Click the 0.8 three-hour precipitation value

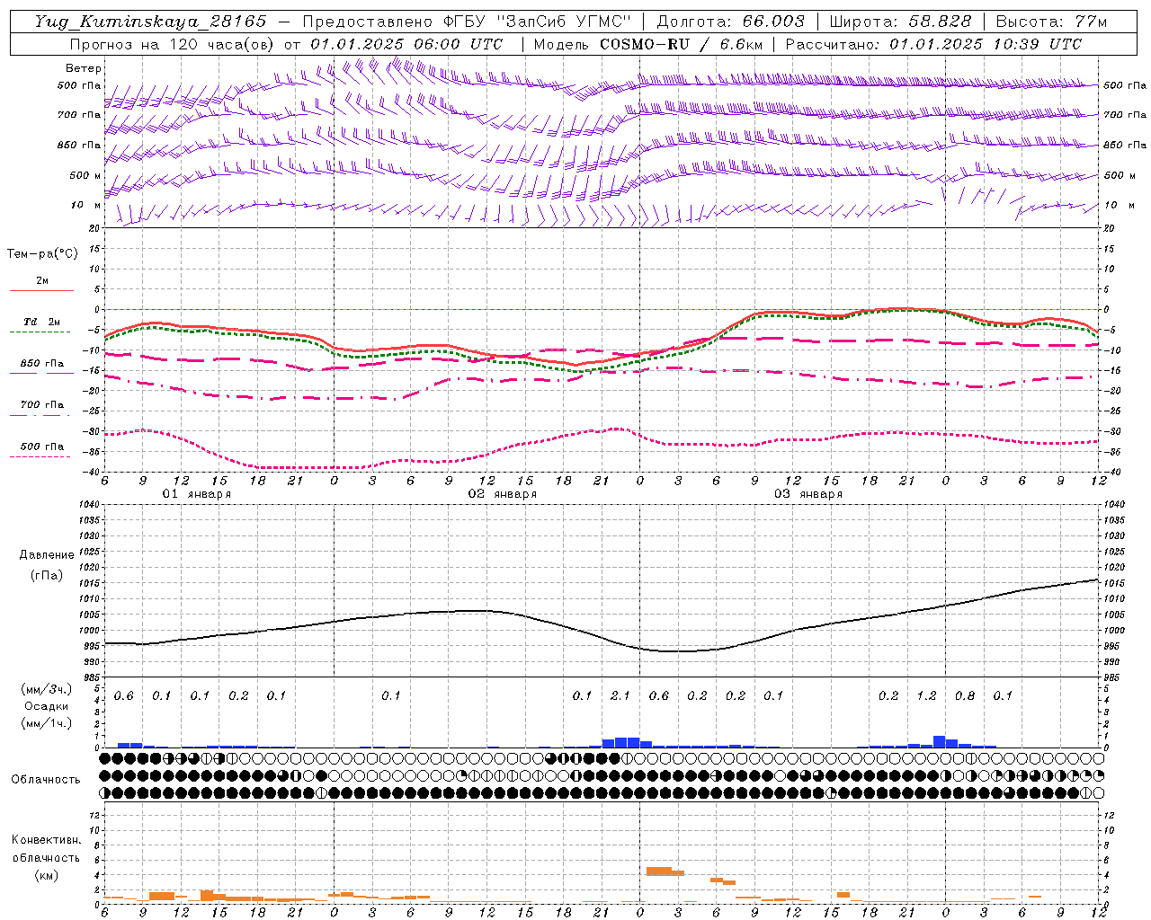(965, 696)
